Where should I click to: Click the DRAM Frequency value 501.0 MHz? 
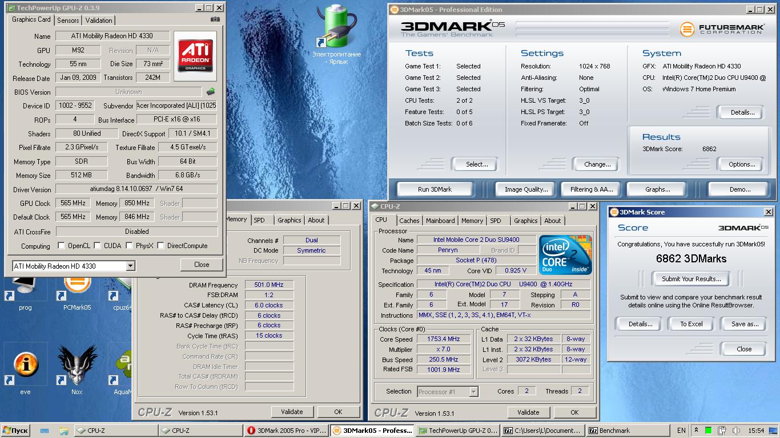[269, 285]
